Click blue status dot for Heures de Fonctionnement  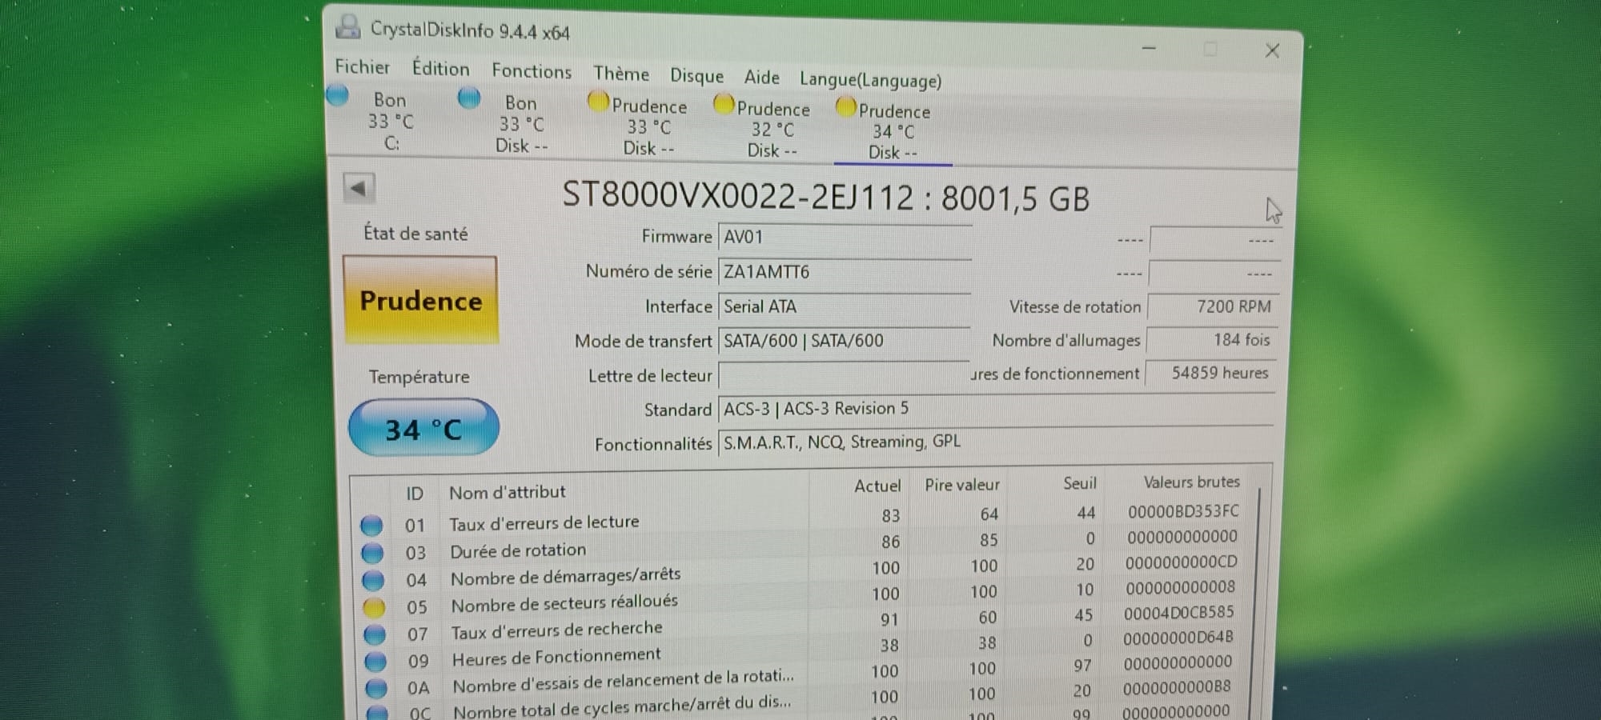click(x=375, y=662)
